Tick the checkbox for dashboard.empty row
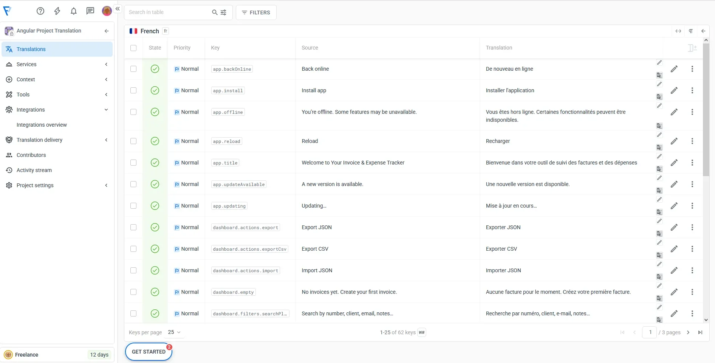 pyautogui.click(x=133, y=292)
